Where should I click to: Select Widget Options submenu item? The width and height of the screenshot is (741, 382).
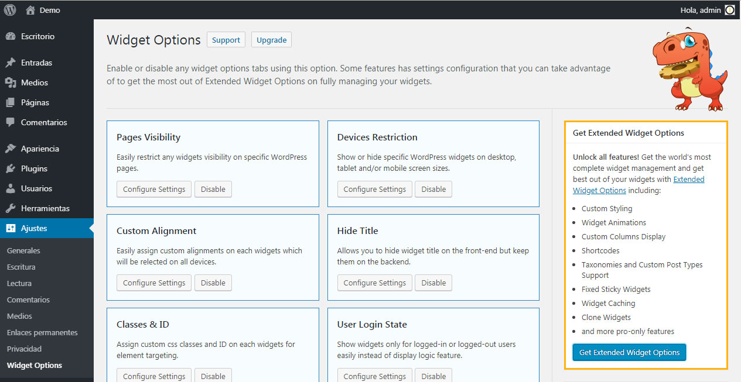click(35, 365)
